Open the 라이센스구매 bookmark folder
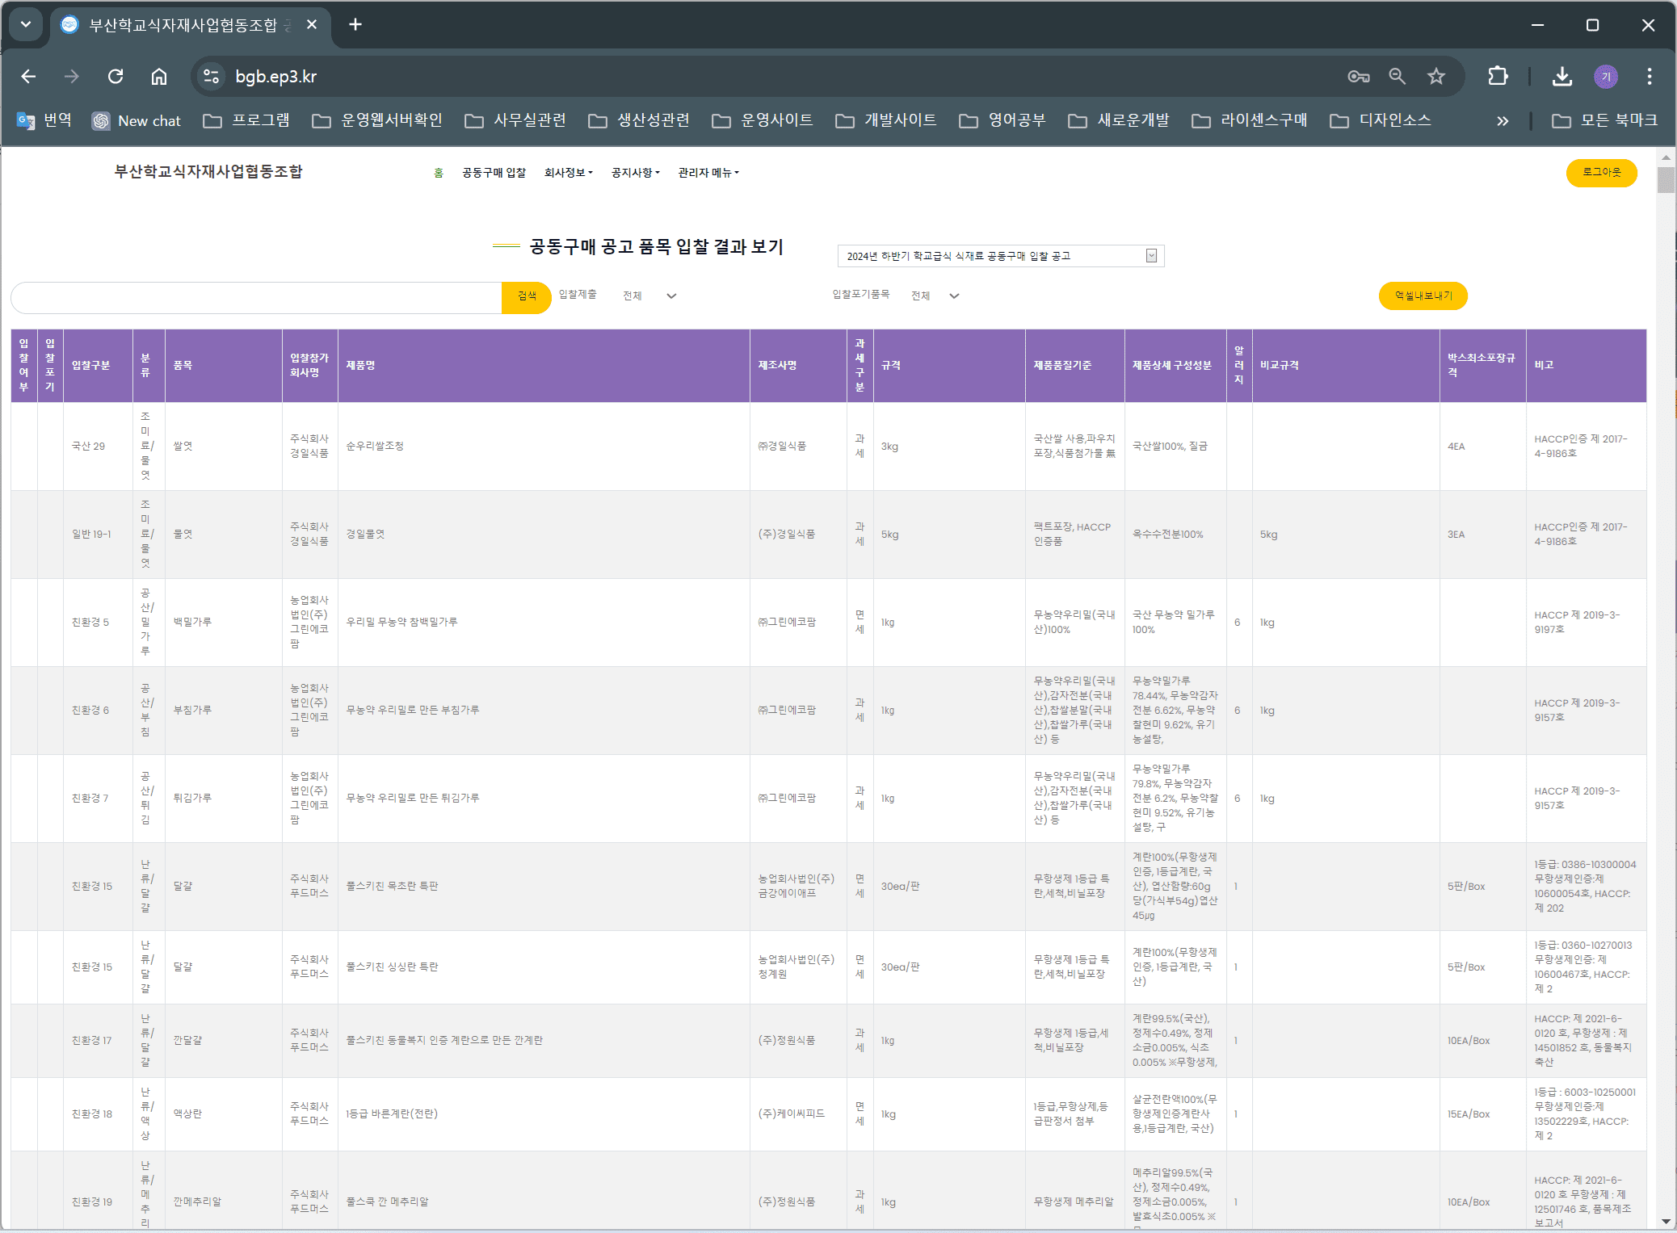Viewport: 1677px width, 1233px height. pyautogui.click(x=1250, y=120)
